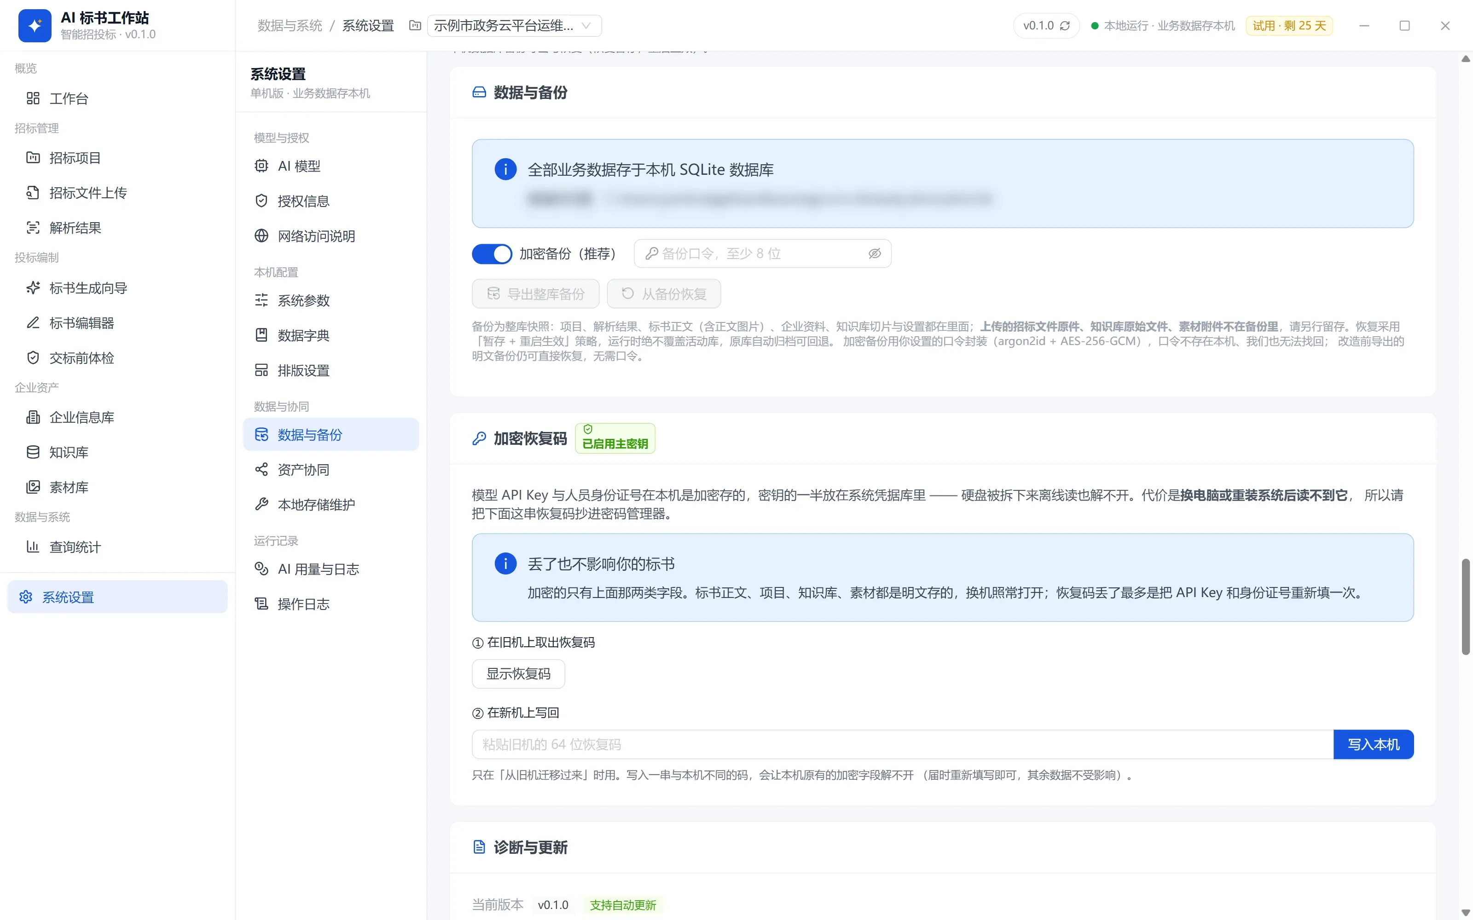Toggle the 加密备份 switch off
The height and width of the screenshot is (920, 1473).
coord(492,254)
